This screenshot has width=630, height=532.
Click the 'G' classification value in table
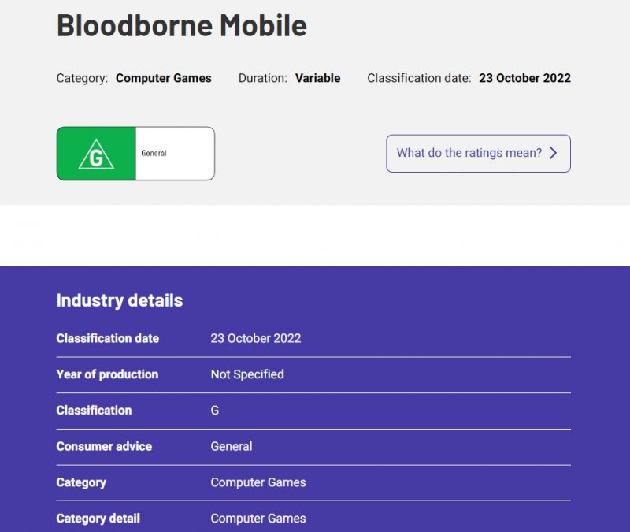(x=215, y=411)
